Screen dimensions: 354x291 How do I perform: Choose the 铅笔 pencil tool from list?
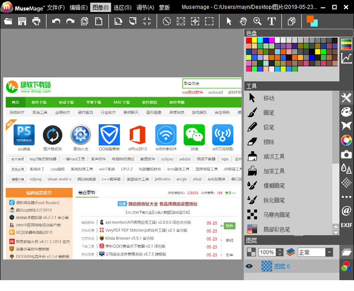268,127
